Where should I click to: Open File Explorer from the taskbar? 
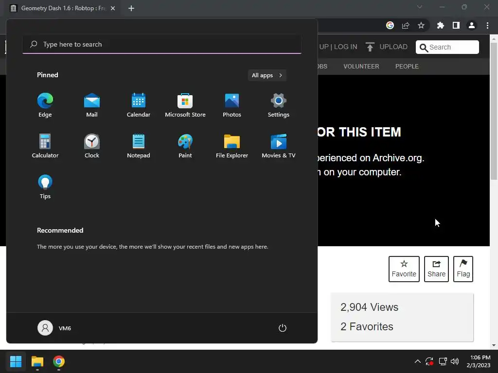[x=37, y=361]
